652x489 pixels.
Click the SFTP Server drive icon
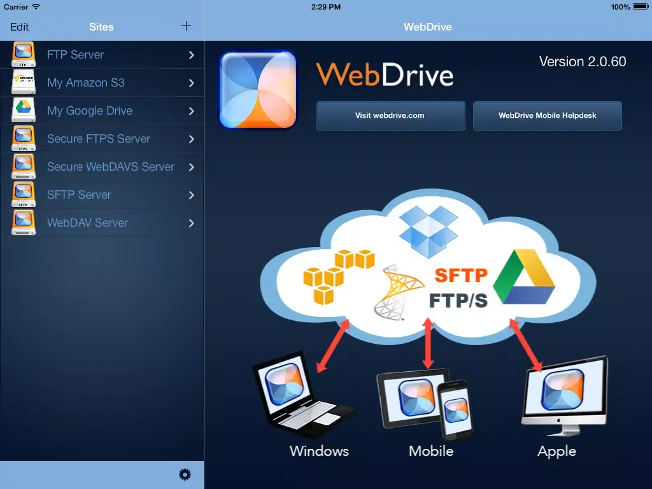point(24,194)
